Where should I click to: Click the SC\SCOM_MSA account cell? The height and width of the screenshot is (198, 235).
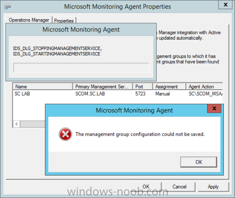[x=205, y=94]
